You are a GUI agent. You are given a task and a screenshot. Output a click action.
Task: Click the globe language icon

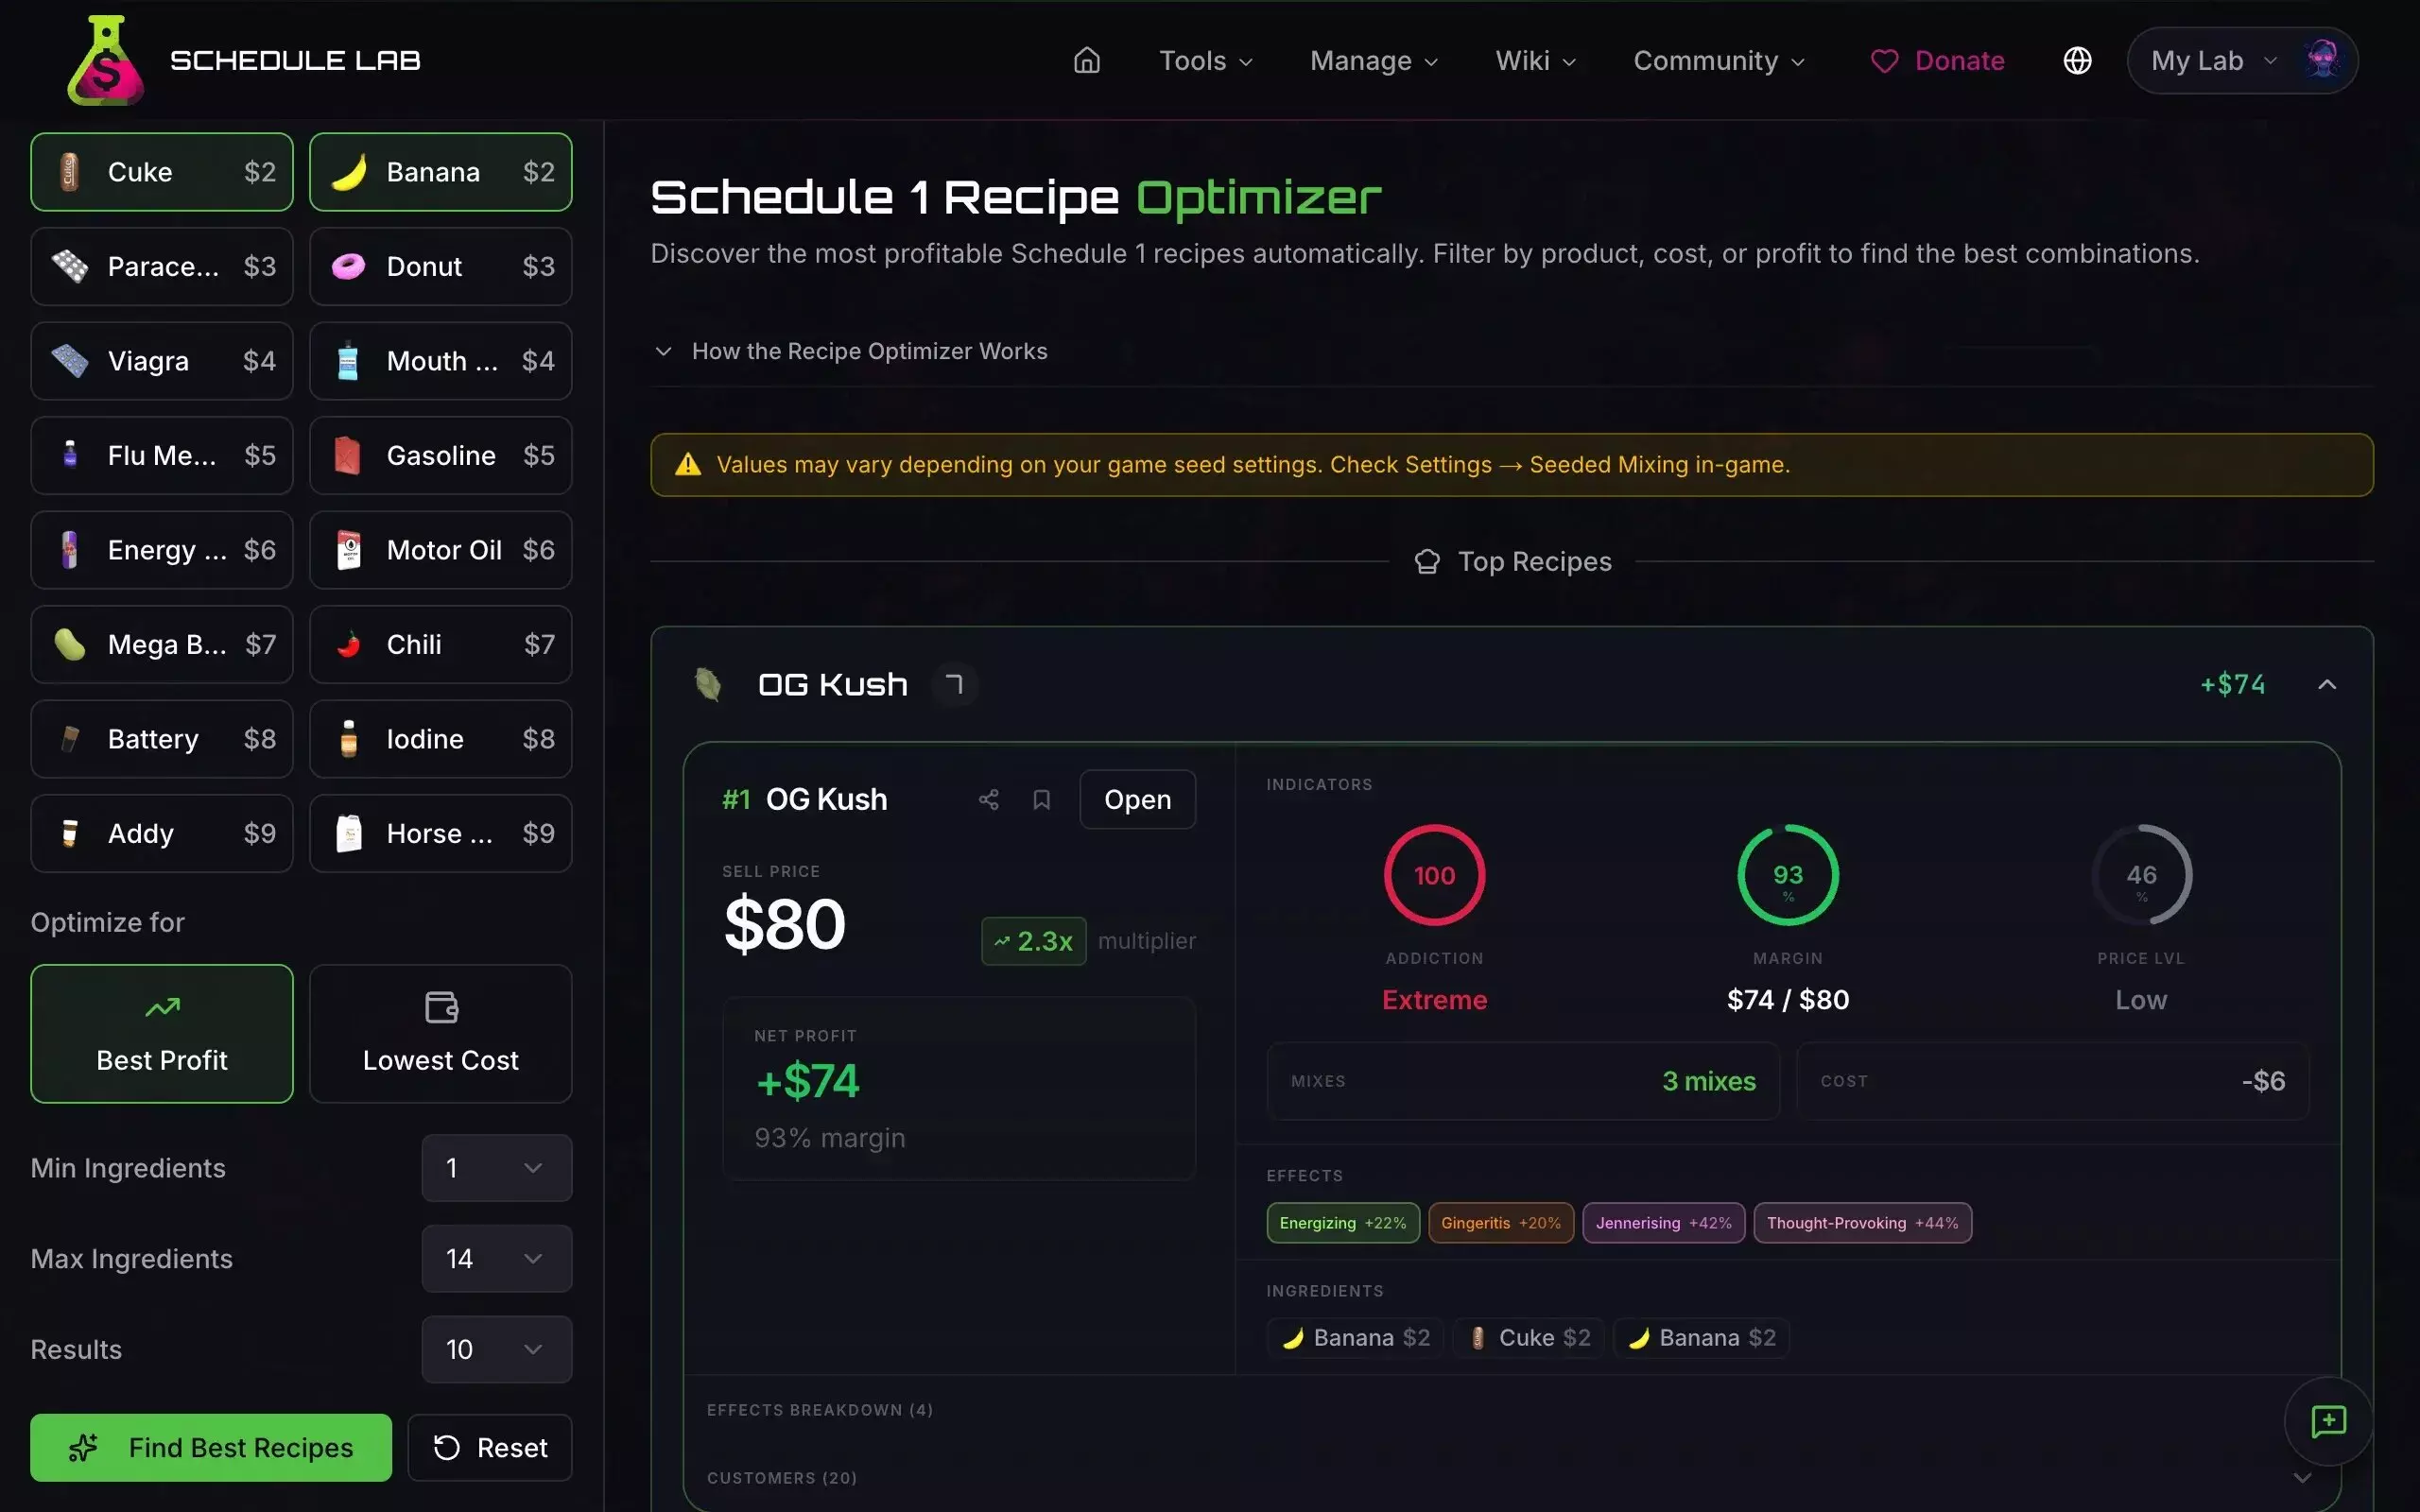point(2077,61)
